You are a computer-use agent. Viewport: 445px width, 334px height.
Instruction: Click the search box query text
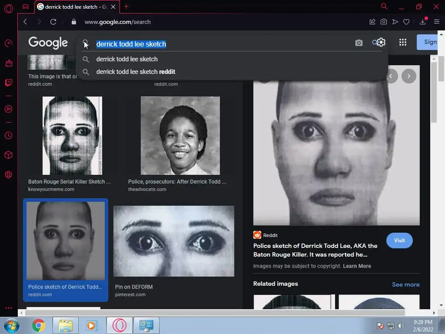coord(131,44)
